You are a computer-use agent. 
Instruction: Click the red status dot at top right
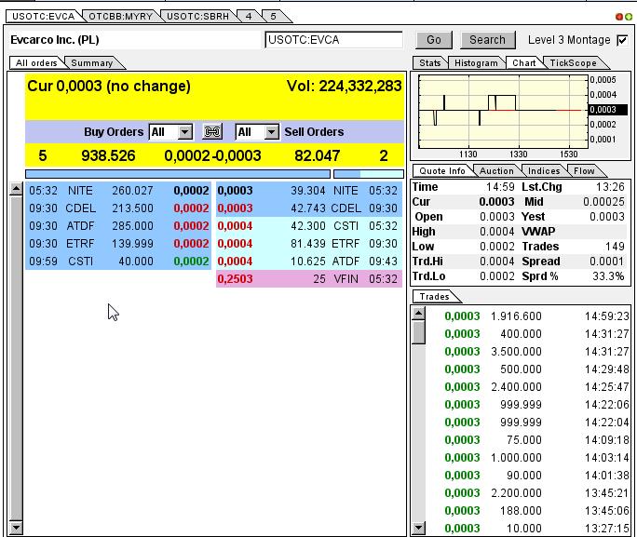[619, 17]
